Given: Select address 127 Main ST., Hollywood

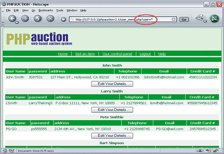Looking at the screenshot, I should click(80, 77).
